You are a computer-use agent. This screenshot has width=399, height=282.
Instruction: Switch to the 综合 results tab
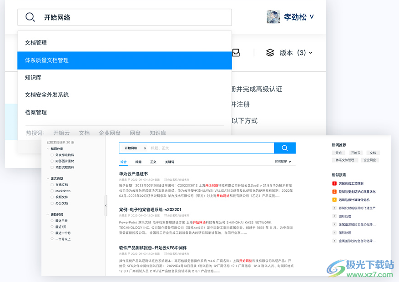(x=123, y=162)
